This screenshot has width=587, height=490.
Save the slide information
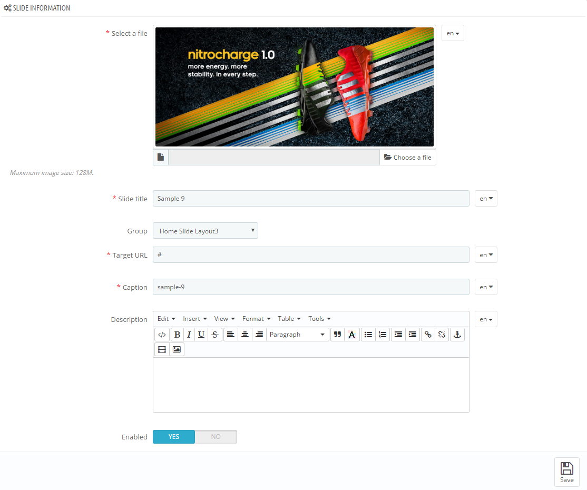(x=566, y=472)
